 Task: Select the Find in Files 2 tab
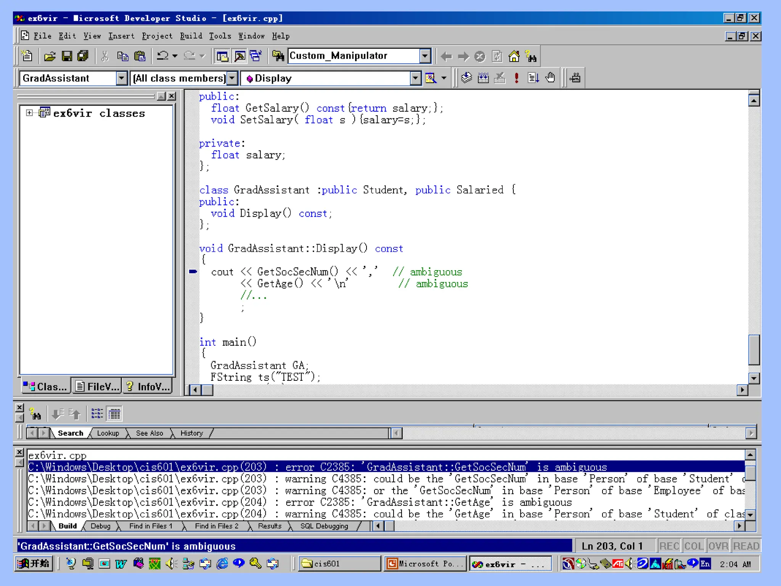[x=217, y=526]
